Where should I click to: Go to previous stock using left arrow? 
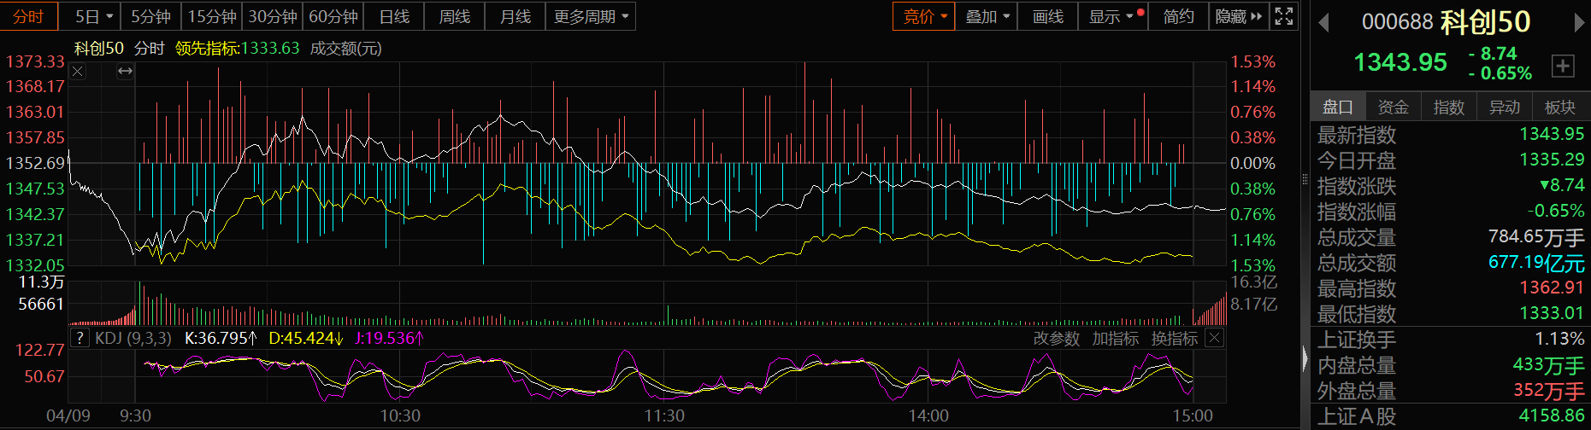coord(1323,23)
